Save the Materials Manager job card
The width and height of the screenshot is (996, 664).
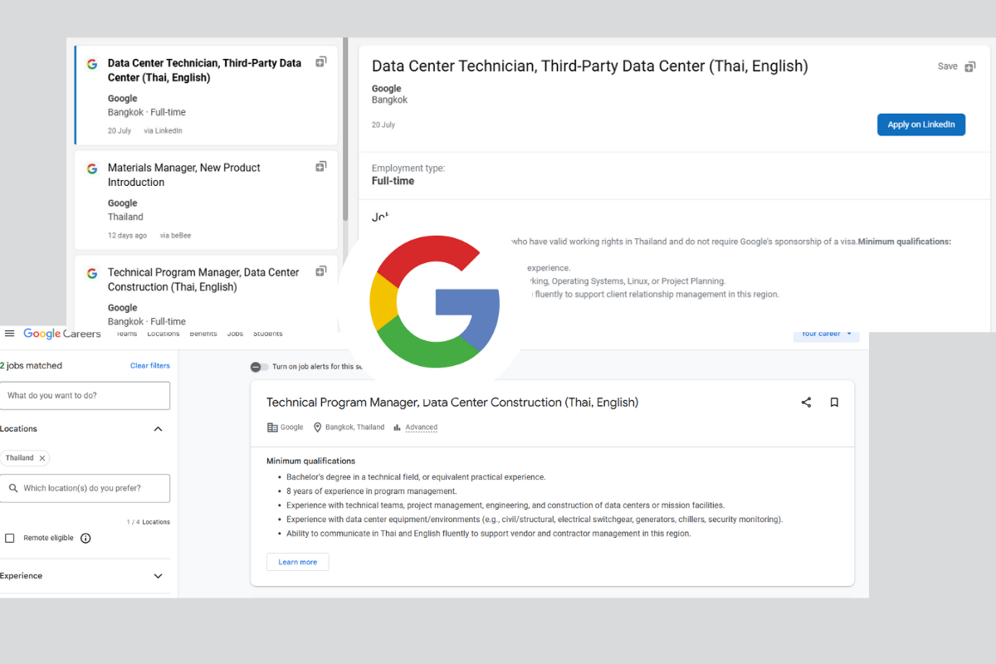pyautogui.click(x=321, y=167)
